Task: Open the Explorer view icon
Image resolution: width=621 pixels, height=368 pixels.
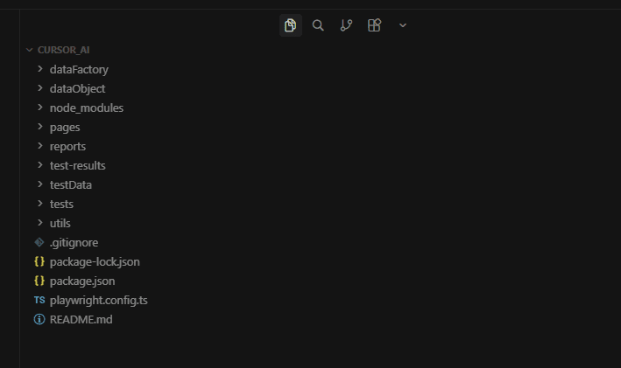Action: coord(291,25)
